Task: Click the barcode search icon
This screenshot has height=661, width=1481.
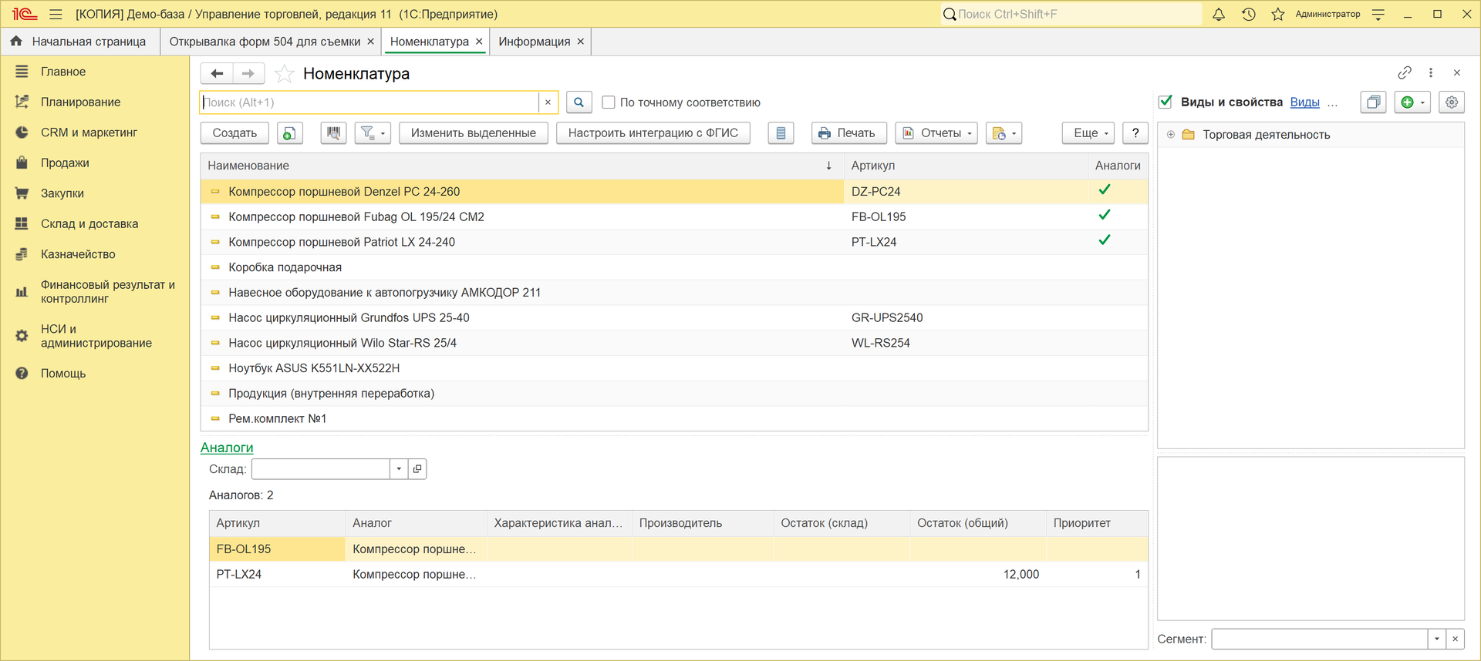Action: point(333,133)
